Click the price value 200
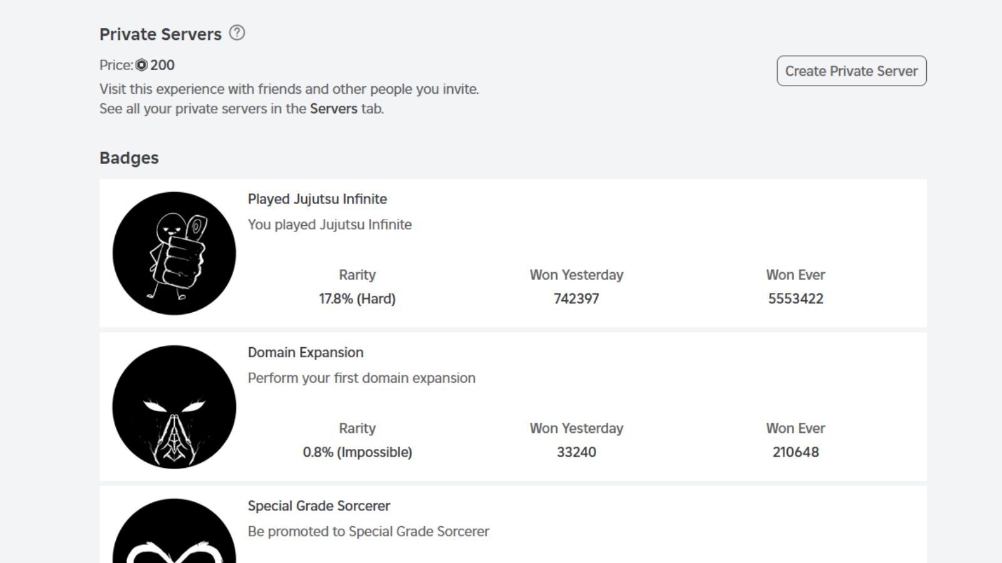 tap(162, 65)
